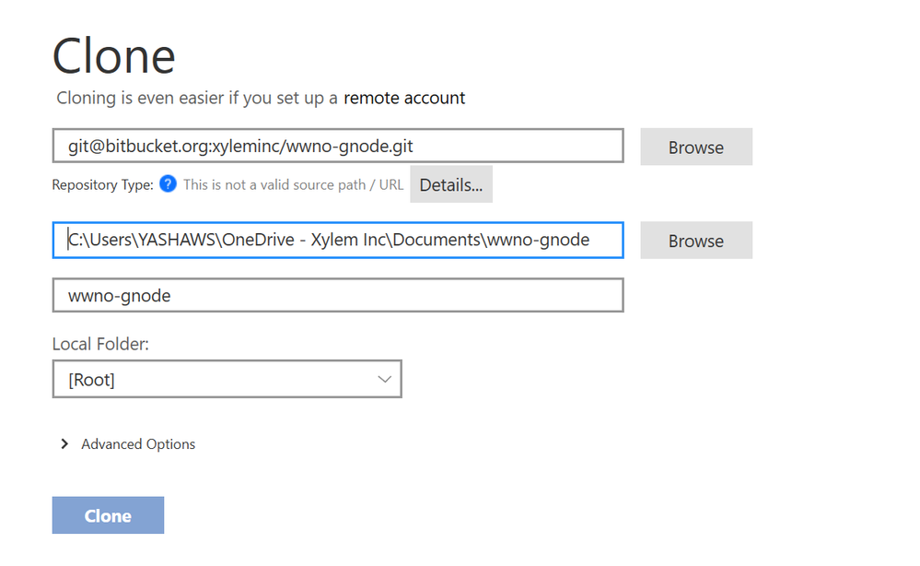Browse for source repository URL

coord(696,147)
